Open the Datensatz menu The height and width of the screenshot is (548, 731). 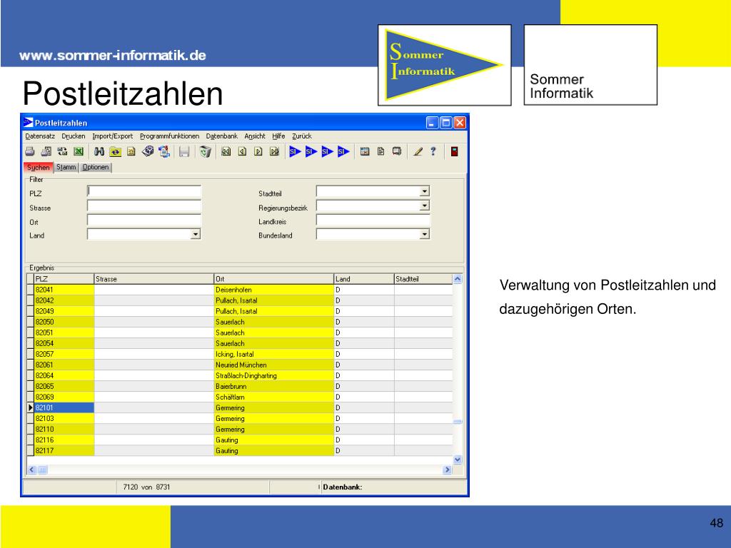pos(40,136)
